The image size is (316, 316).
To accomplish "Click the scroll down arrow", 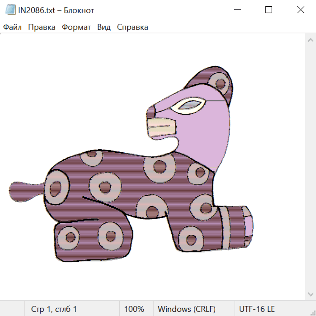I will (310, 294).
